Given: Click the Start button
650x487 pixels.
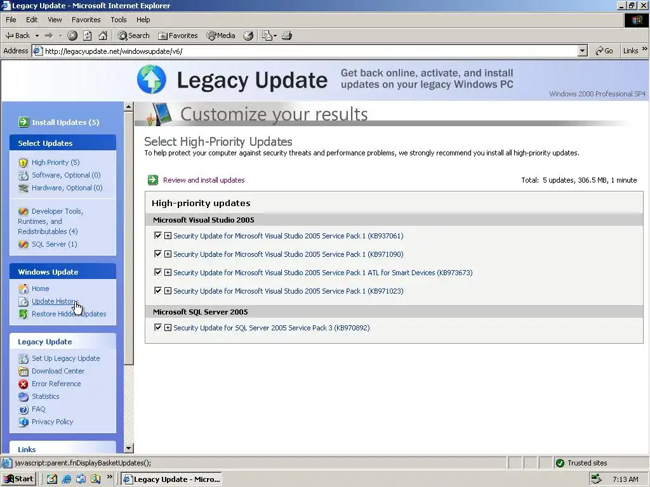Looking at the screenshot, I should [x=18, y=479].
